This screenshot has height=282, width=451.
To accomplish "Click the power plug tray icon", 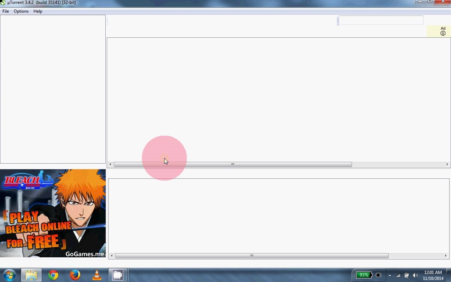I will click(x=379, y=275).
